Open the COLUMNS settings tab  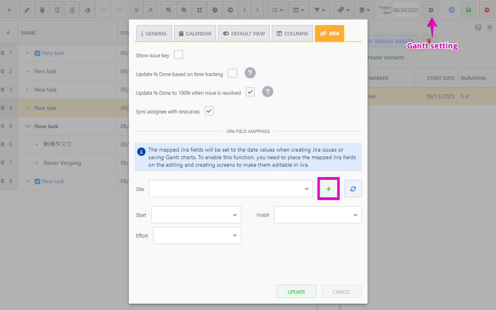tap(292, 33)
